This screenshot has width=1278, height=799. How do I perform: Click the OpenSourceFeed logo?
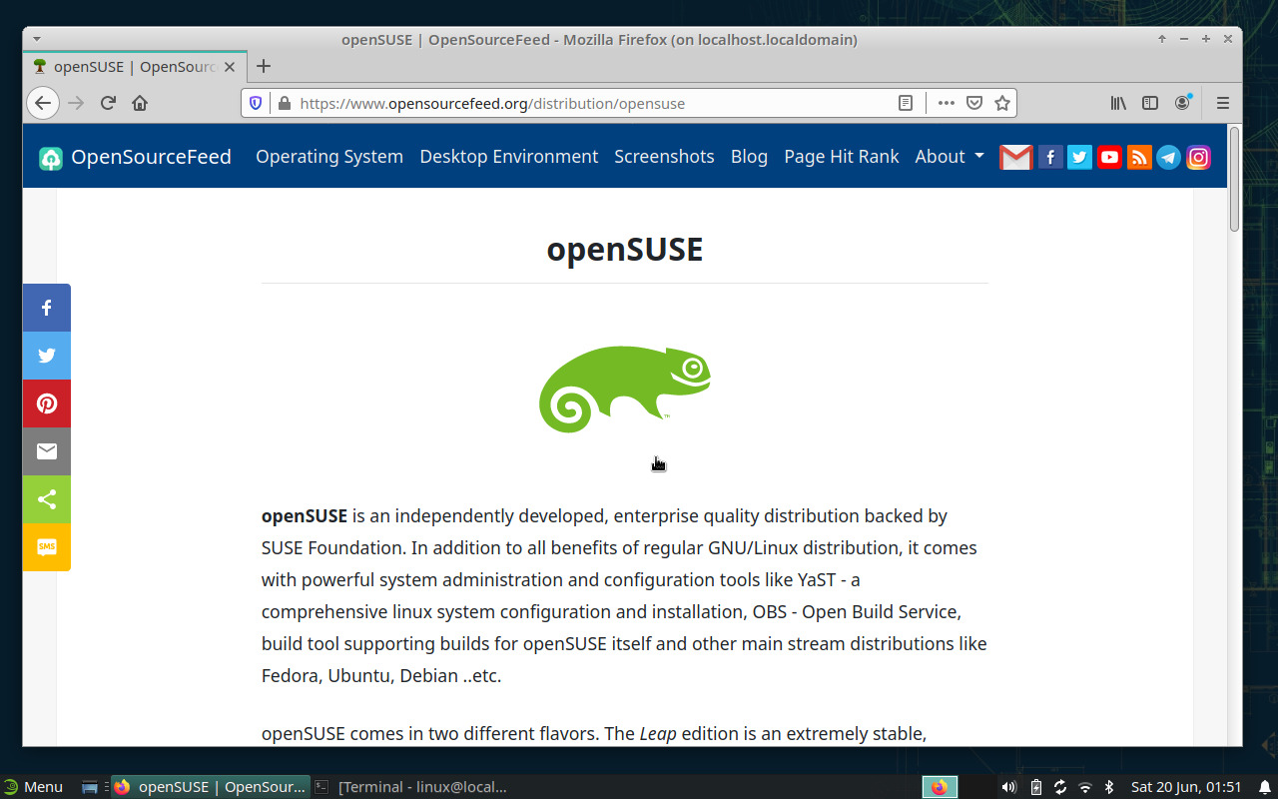135,157
